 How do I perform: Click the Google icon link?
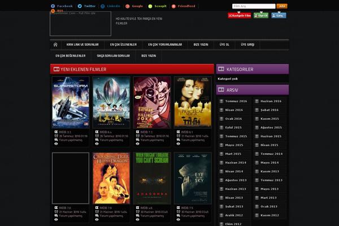coord(128,6)
